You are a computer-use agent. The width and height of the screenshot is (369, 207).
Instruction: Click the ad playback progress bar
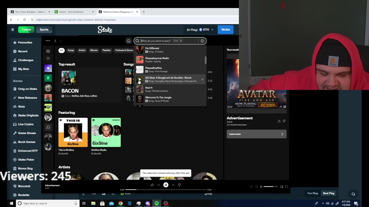pyautogui.click(x=166, y=190)
